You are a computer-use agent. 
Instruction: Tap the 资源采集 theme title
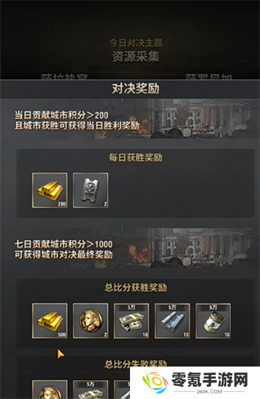(136, 56)
